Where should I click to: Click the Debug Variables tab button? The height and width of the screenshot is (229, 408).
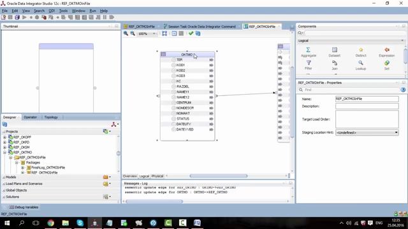tap(24, 207)
